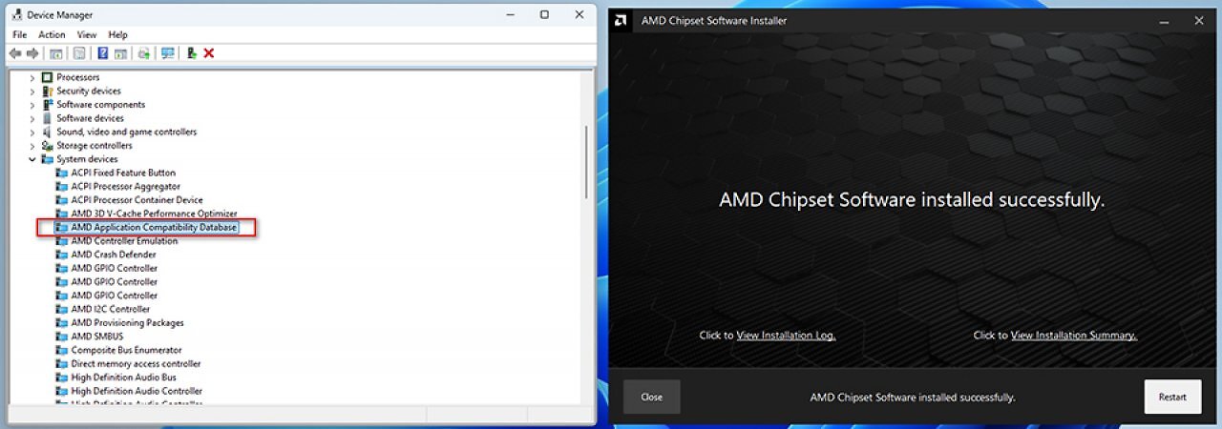Expand the Processors category
The image size is (1222, 429).
(32, 77)
